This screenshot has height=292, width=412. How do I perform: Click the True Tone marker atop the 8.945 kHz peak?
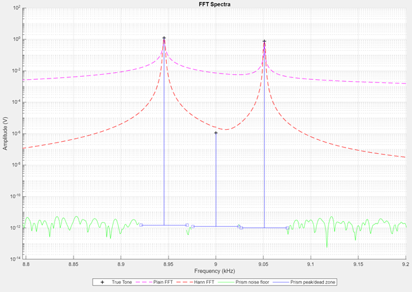point(164,39)
